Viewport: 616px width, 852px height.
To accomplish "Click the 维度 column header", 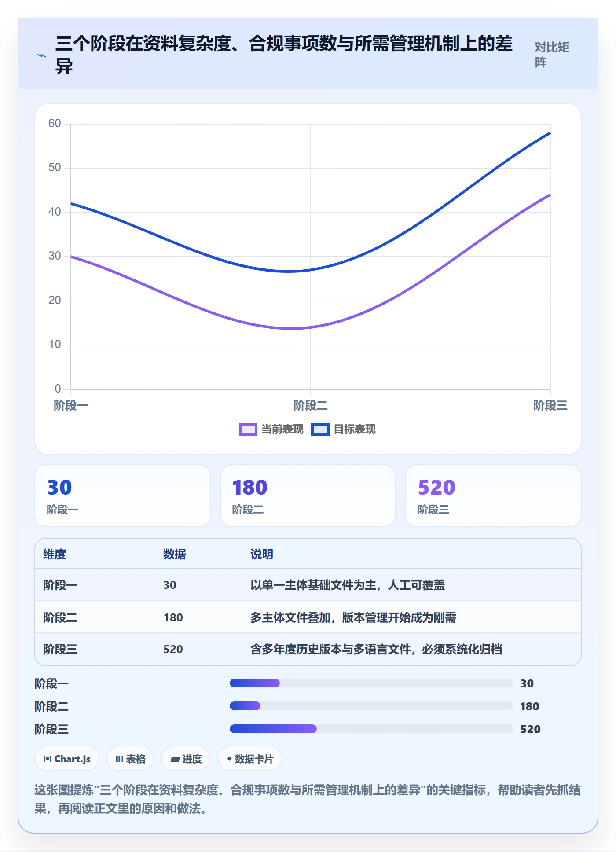I will tap(55, 554).
